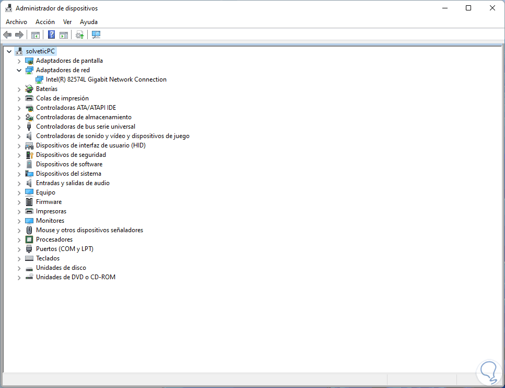Toggle the action pane toolbar icon

pos(64,35)
